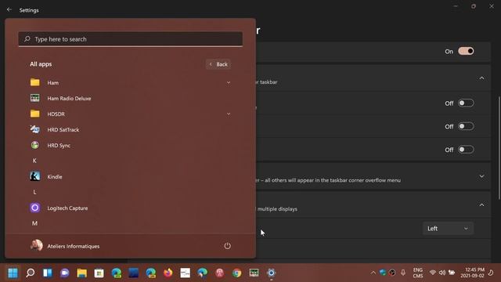501x282 pixels.
Task: Launch Google Chrome from the taskbar
Action: 236,273
